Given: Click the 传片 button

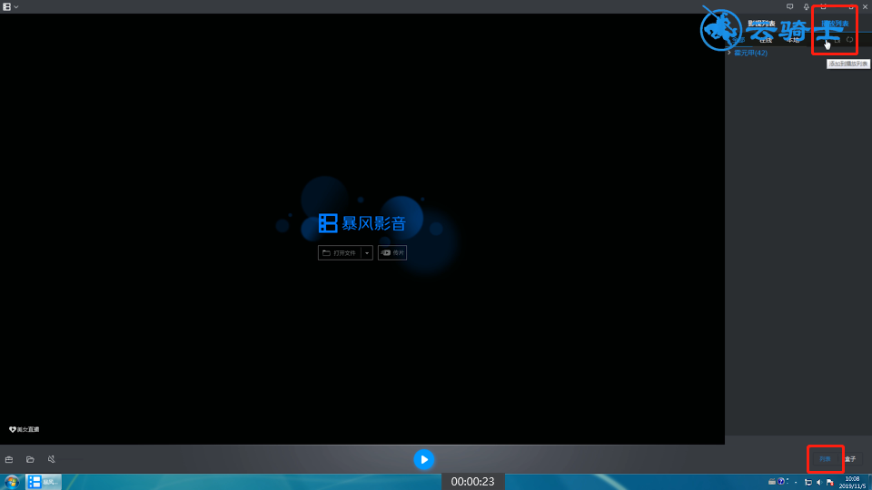Looking at the screenshot, I should 392,253.
